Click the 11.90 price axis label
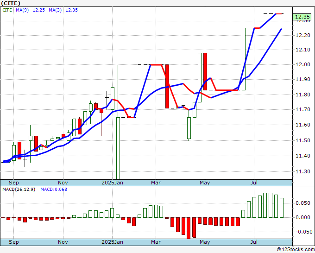The height and width of the screenshot is (253, 315). pyautogui.click(x=303, y=79)
